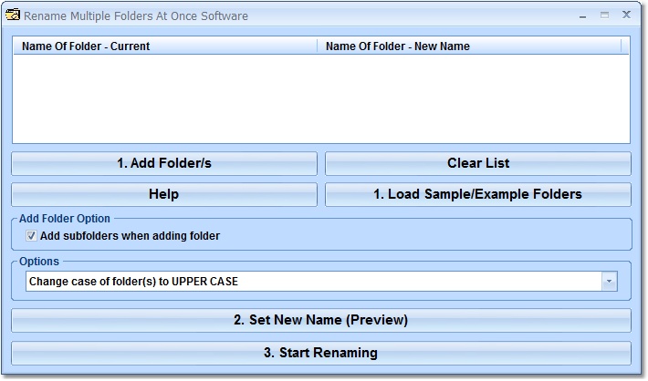Clear the folder list
This screenshot has height=381, width=648.
coord(477,163)
